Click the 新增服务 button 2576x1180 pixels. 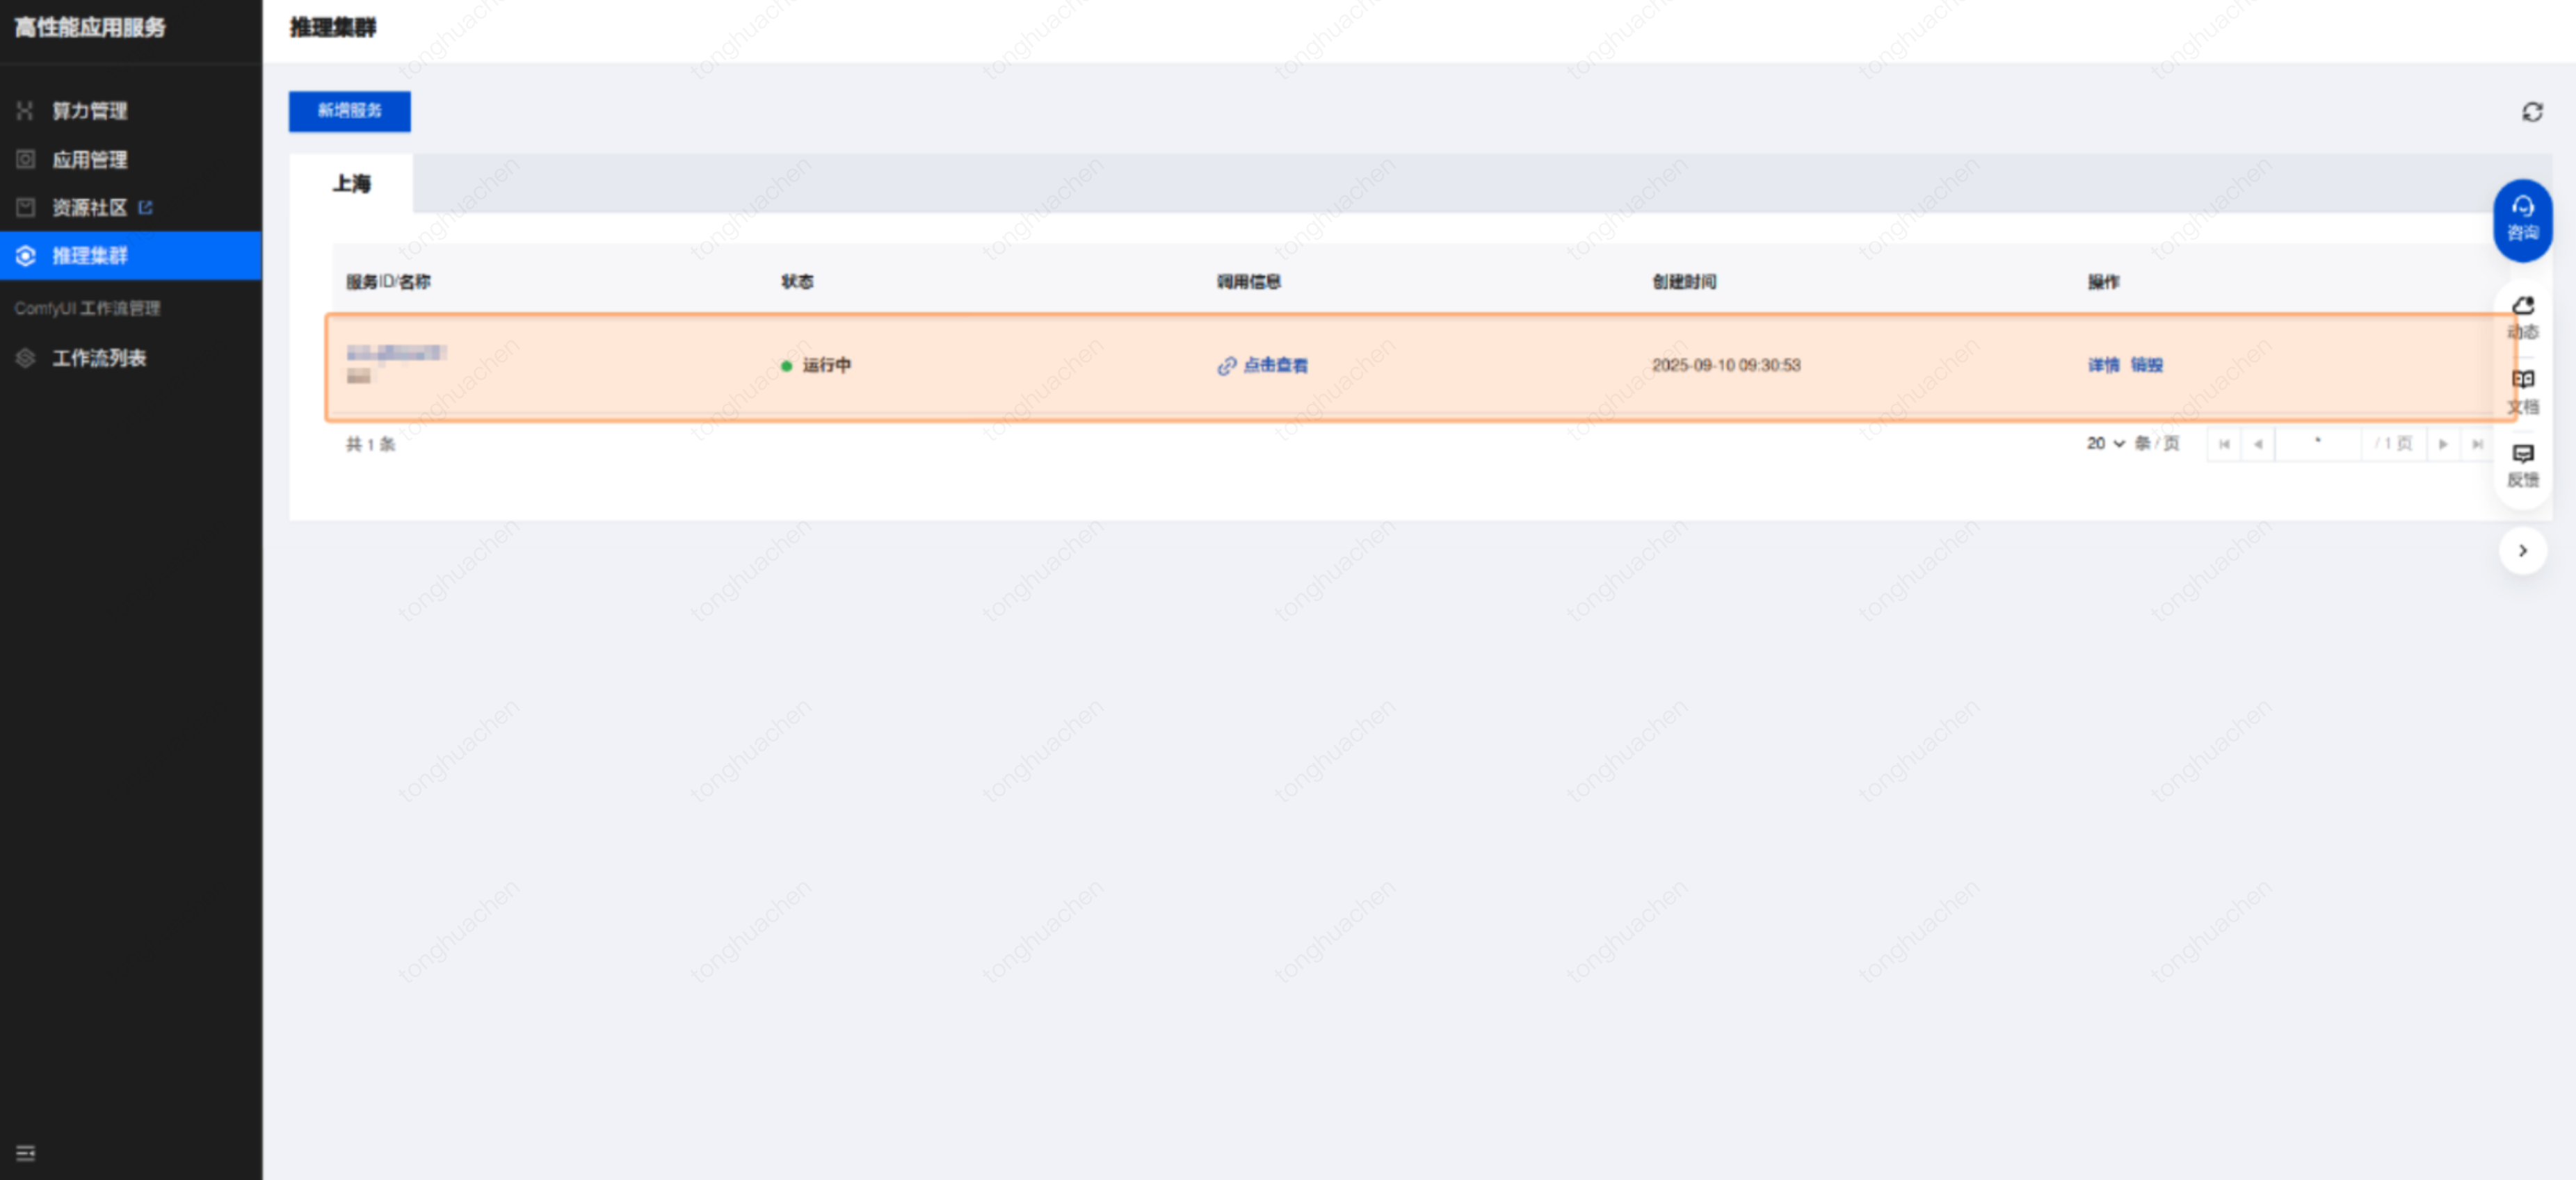(349, 111)
